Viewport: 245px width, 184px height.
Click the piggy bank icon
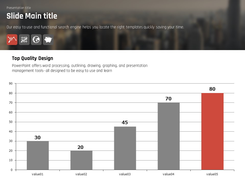coord(48,40)
